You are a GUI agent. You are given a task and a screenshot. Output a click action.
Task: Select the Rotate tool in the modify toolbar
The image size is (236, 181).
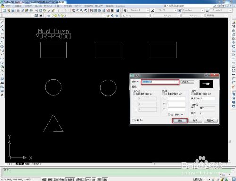coord(234,46)
